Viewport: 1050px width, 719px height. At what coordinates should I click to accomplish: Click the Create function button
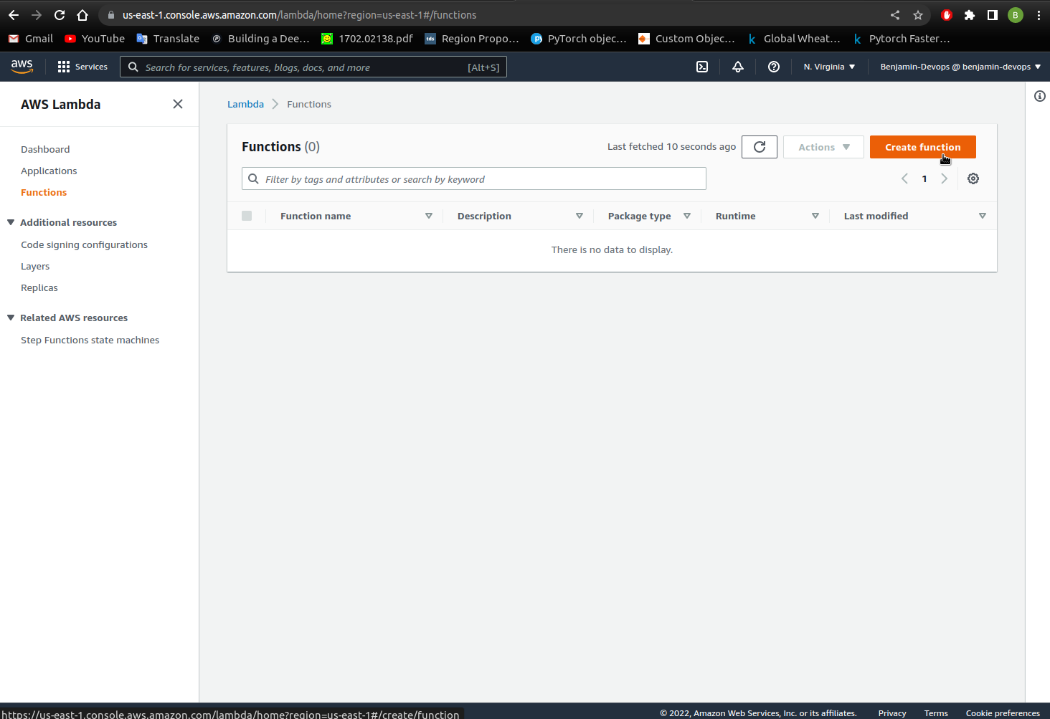pyautogui.click(x=922, y=147)
